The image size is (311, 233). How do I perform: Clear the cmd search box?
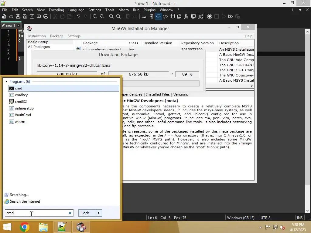(70, 213)
